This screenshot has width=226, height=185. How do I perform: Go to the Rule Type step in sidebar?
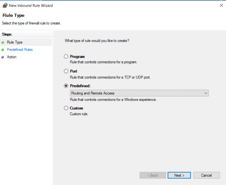pos(15,42)
